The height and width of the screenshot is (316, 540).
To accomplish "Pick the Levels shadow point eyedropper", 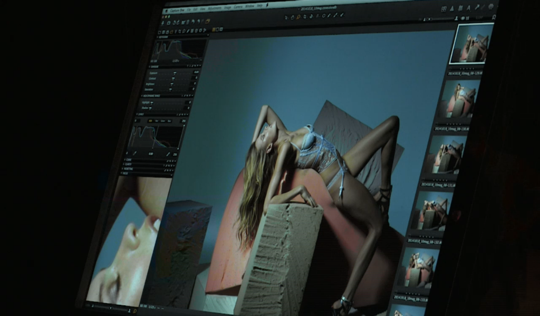I will click(134, 154).
